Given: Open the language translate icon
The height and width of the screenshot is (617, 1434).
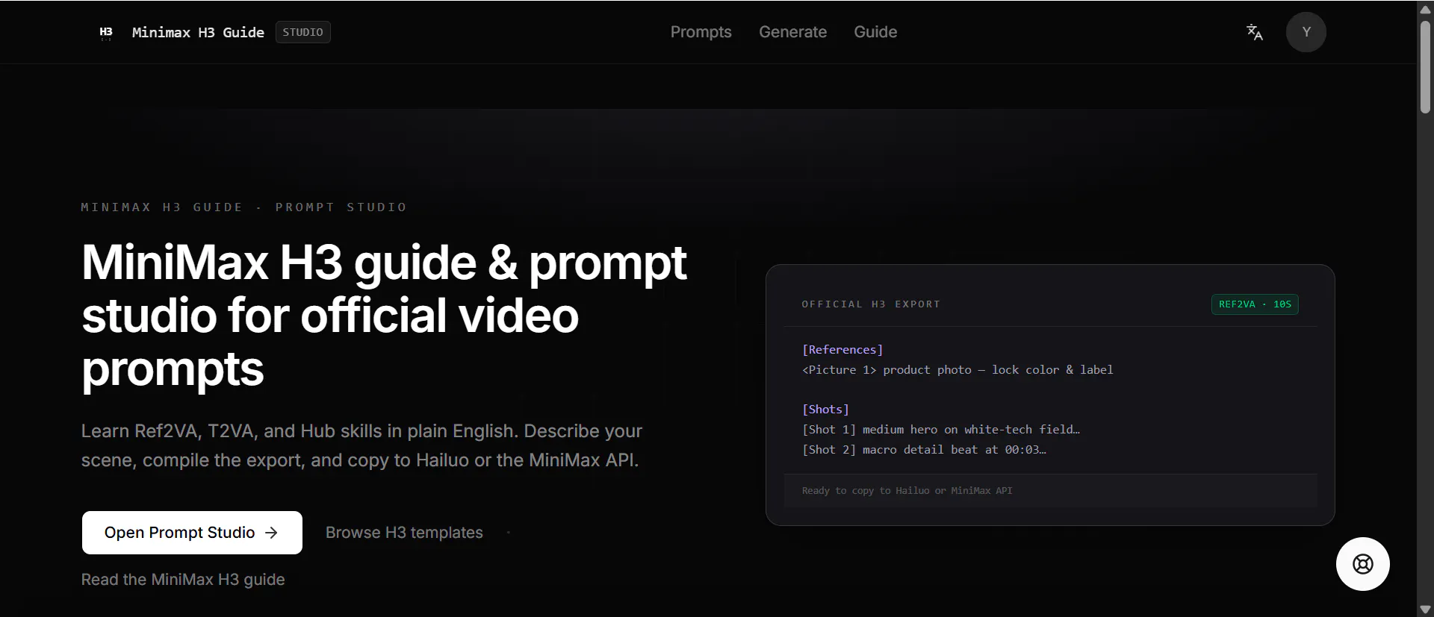Looking at the screenshot, I should tap(1255, 32).
